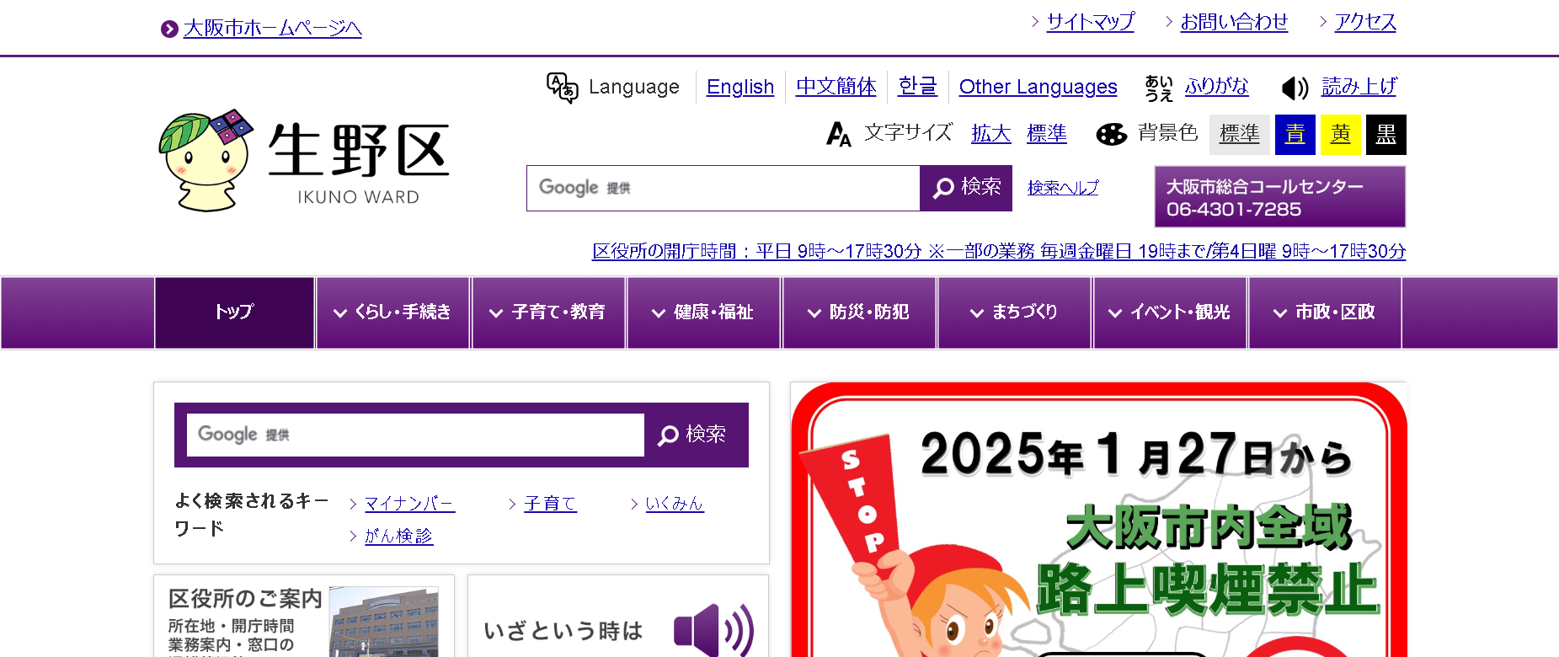
Task: Click the 子育て keyword link
Action: pyautogui.click(x=550, y=504)
